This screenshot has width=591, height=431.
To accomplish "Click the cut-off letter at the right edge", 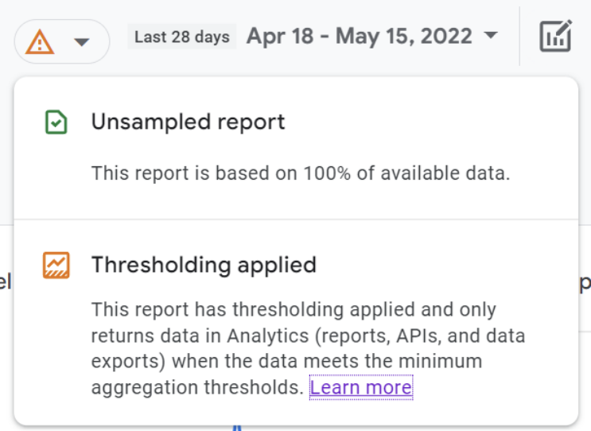I will 585,282.
